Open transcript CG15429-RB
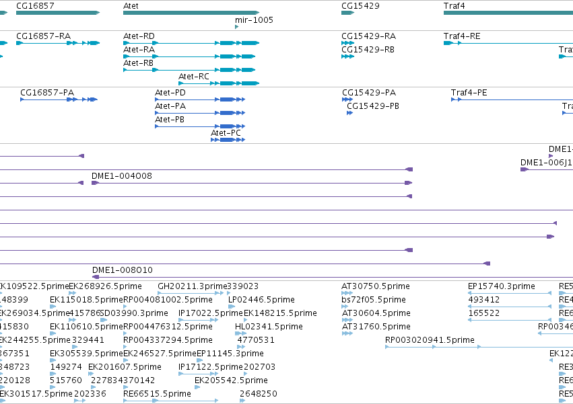573x404 pixels. pyautogui.click(x=347, y=56)
